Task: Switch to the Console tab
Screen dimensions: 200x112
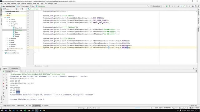Action: [x=16, y=71]
